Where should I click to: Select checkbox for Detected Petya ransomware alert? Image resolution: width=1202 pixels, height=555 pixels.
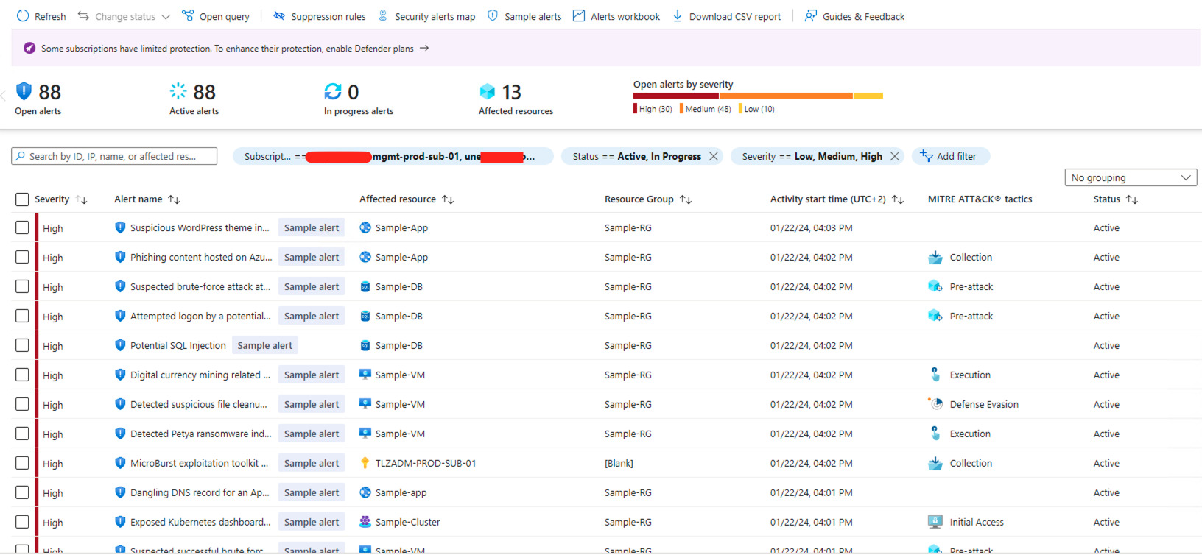click(x=22, y=434)
